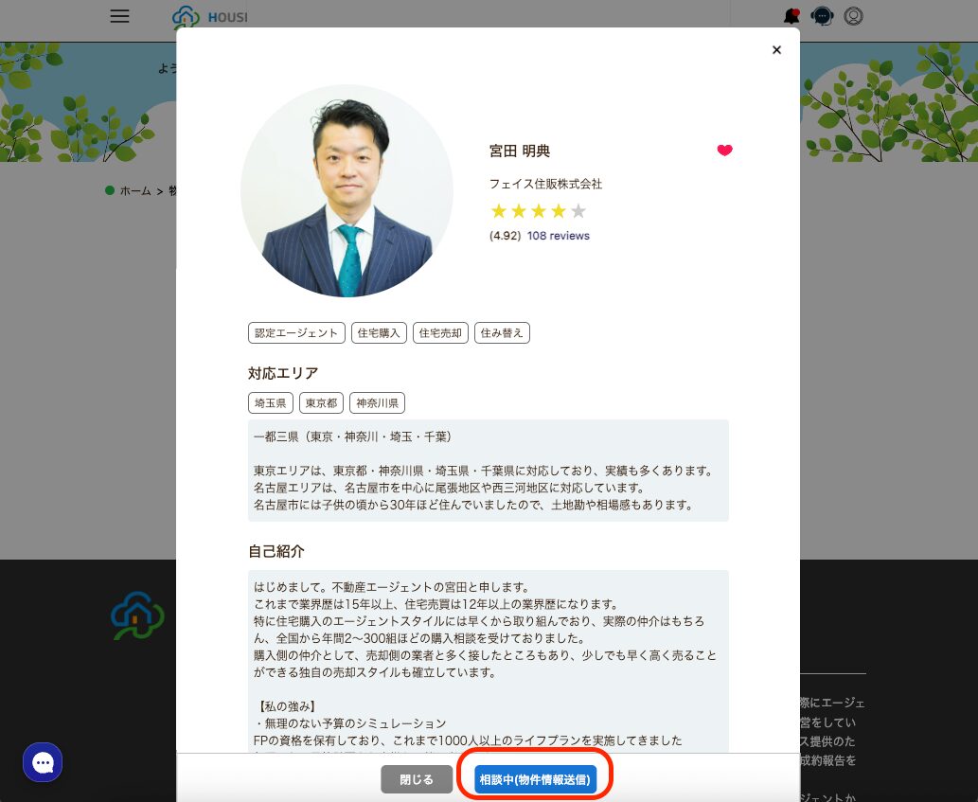Click the line 一都三県（東京・神奈川・埼玉・千葉）
Image resolution: width=978 pixels, height=802 pixels.
pos(353,437)
